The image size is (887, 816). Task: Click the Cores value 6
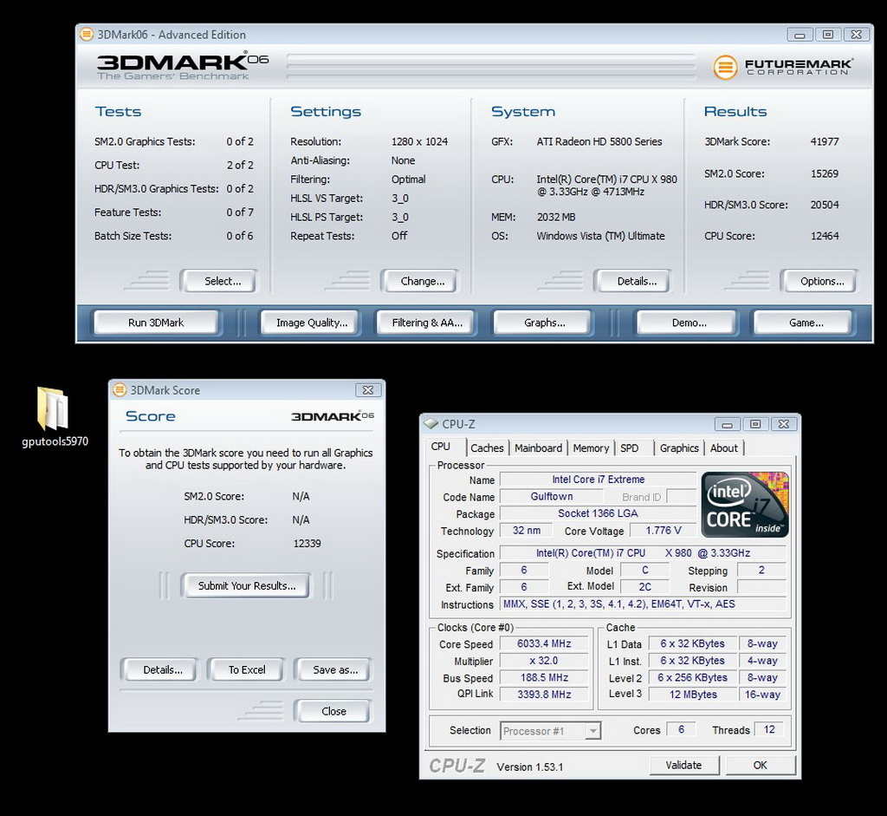point(681,729)
